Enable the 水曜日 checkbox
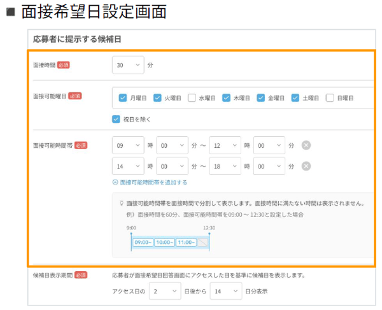This screenshot has height=310, width=382. tap(192, 98)
